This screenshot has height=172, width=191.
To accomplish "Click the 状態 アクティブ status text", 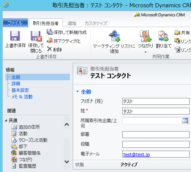I will click(129, 164).
